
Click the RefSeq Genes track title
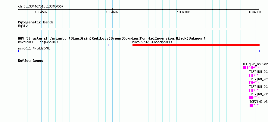[x=31, y=61]
